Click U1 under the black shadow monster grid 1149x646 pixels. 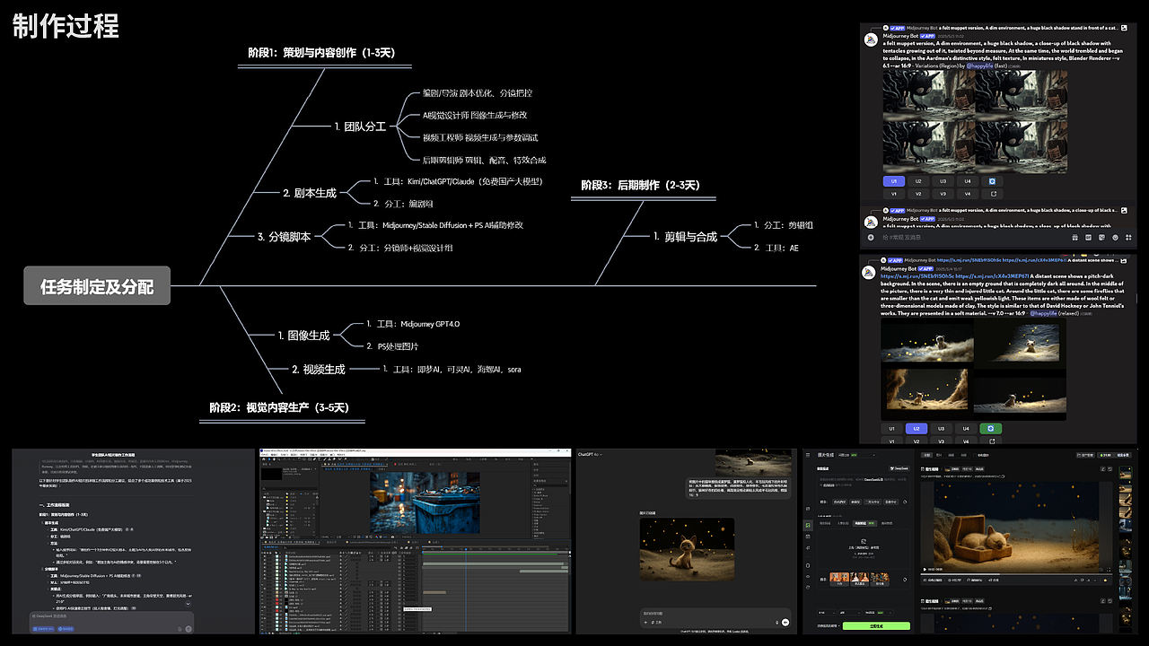(894, 180)
